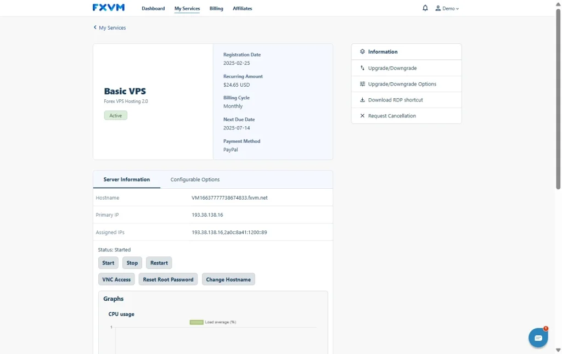The width and height of the screenshot is (562, 354).
Task: Click the Primary IP value 193.38.138.16
Action: pyautogui.click(x=207, y=215)
